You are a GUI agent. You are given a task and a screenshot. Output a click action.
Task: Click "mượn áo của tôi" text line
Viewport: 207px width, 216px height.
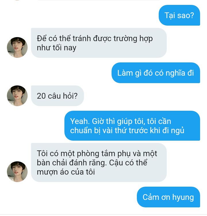(x=66, y=172)
